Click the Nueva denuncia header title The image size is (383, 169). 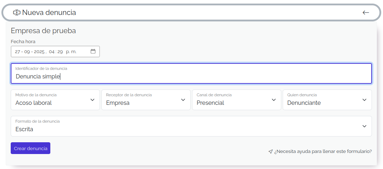point(49,12)
